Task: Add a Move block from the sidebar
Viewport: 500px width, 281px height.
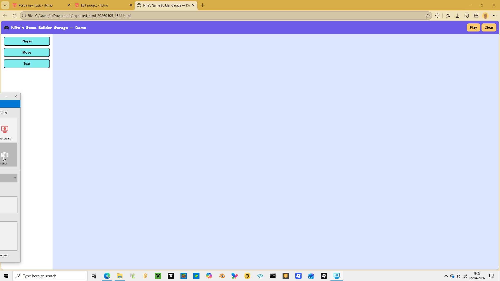Action: [27, 52]
